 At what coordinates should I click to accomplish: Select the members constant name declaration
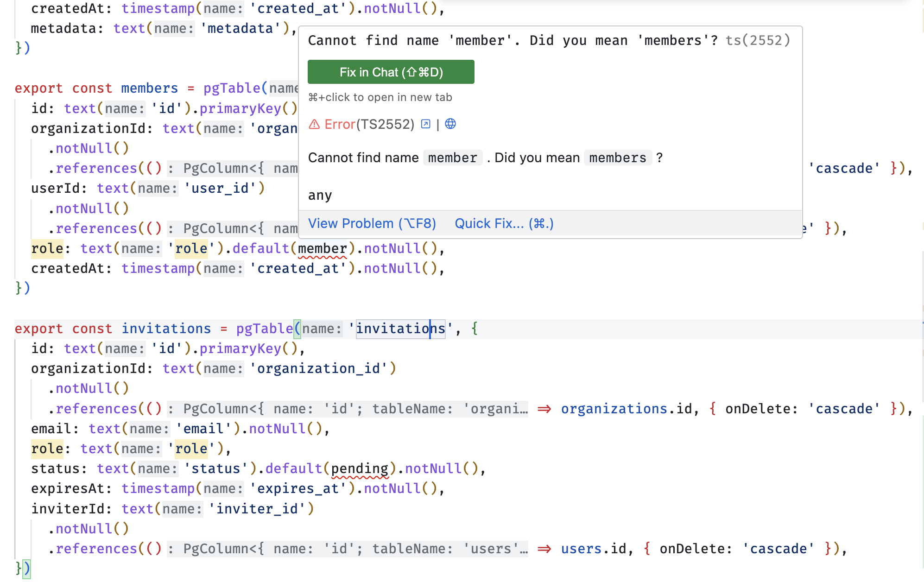click(149, 89)
